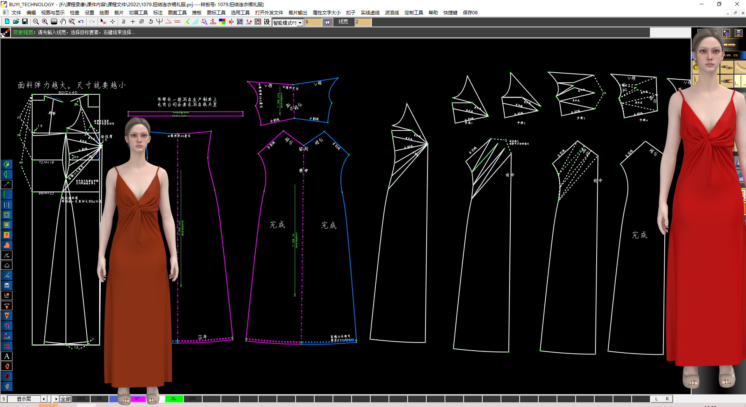Open the 帮助 menu
The width and height of the screenshot is (746, 407).
point(433,13)
